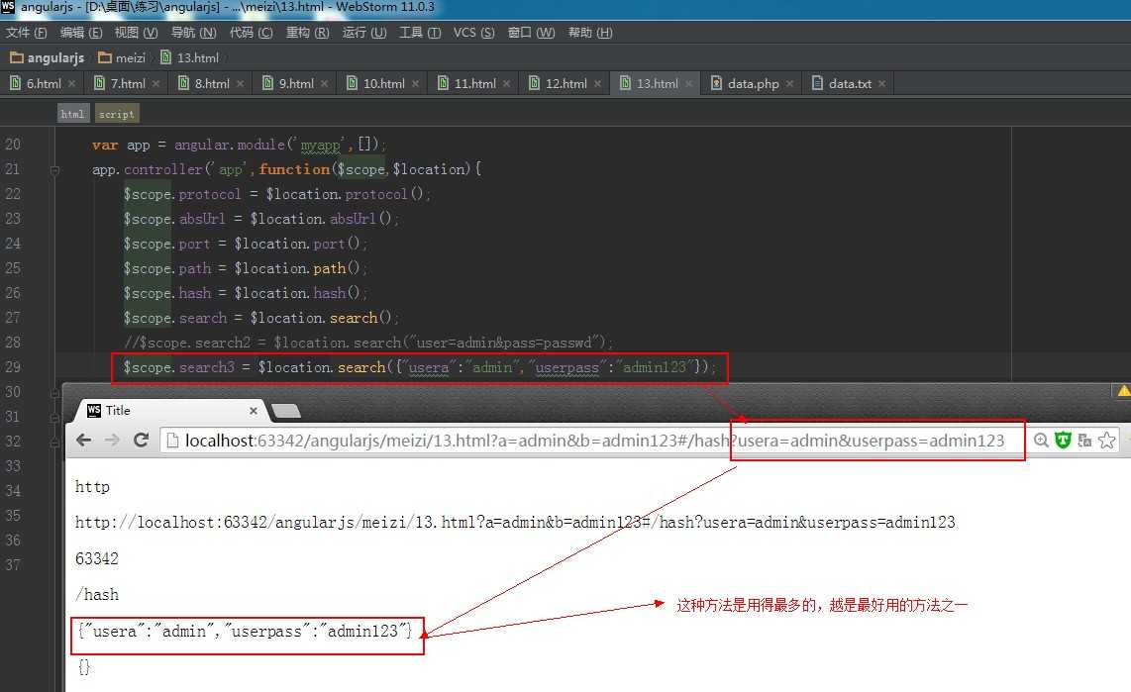1131x692 pixels.
Task: Close the data.txt tab
Action: point(881,83)
